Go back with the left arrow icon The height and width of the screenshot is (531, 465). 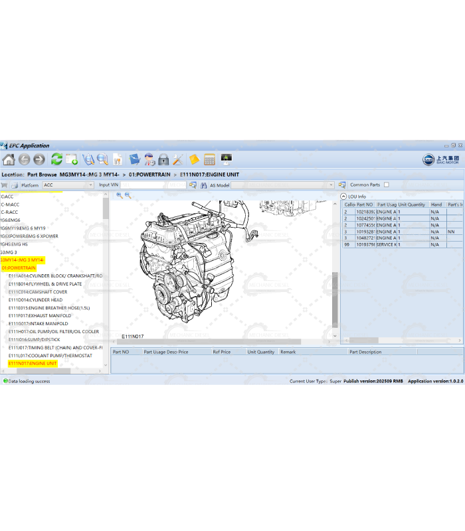click(x=25, y=159)
